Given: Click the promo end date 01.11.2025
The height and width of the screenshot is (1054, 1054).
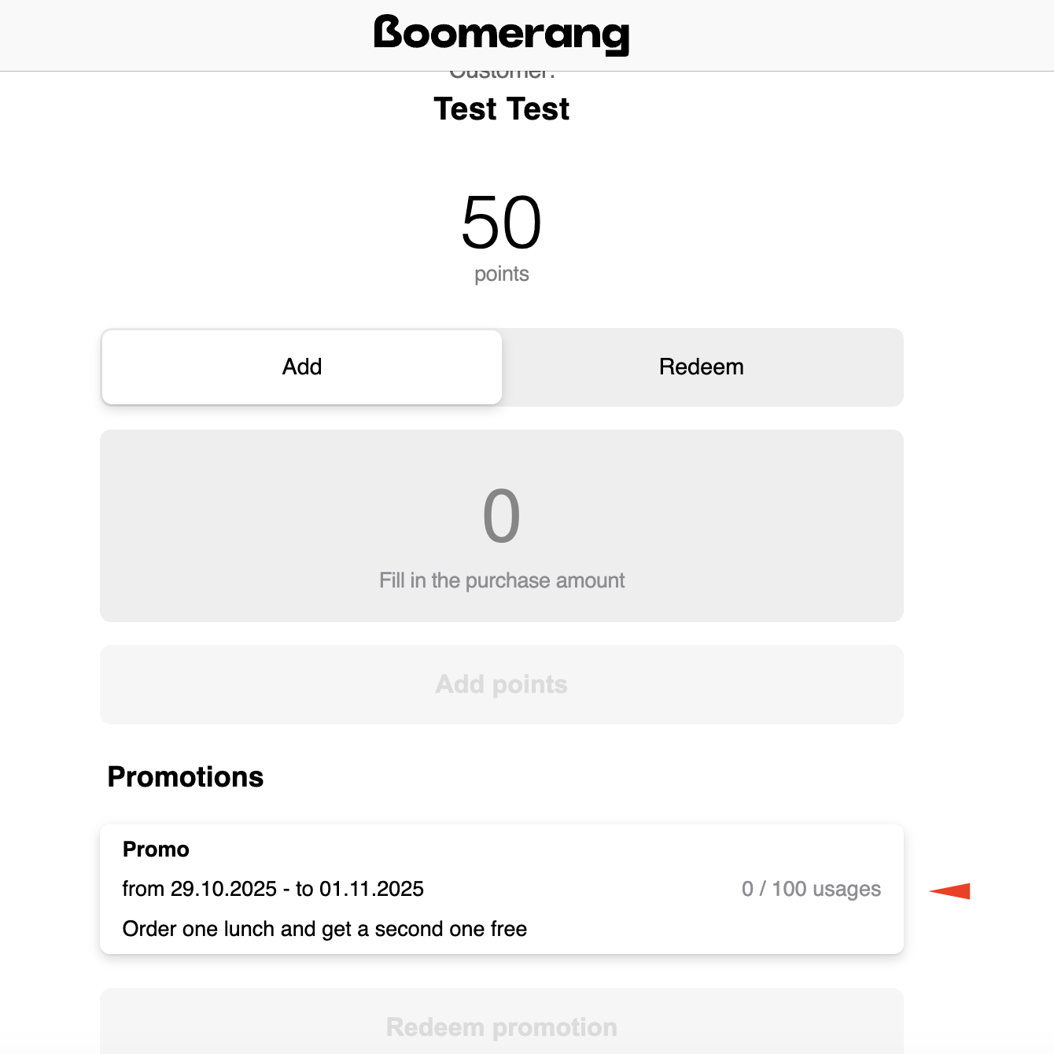Looking at the screenshot, I should tap(371, 889).
